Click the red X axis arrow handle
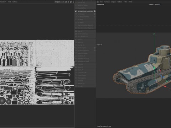The image size is (171, 128). (x=165, y=86)
